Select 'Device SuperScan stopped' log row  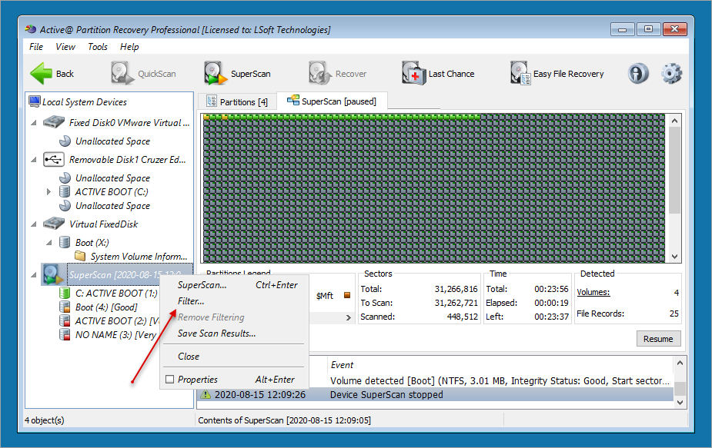click(436, 394)
